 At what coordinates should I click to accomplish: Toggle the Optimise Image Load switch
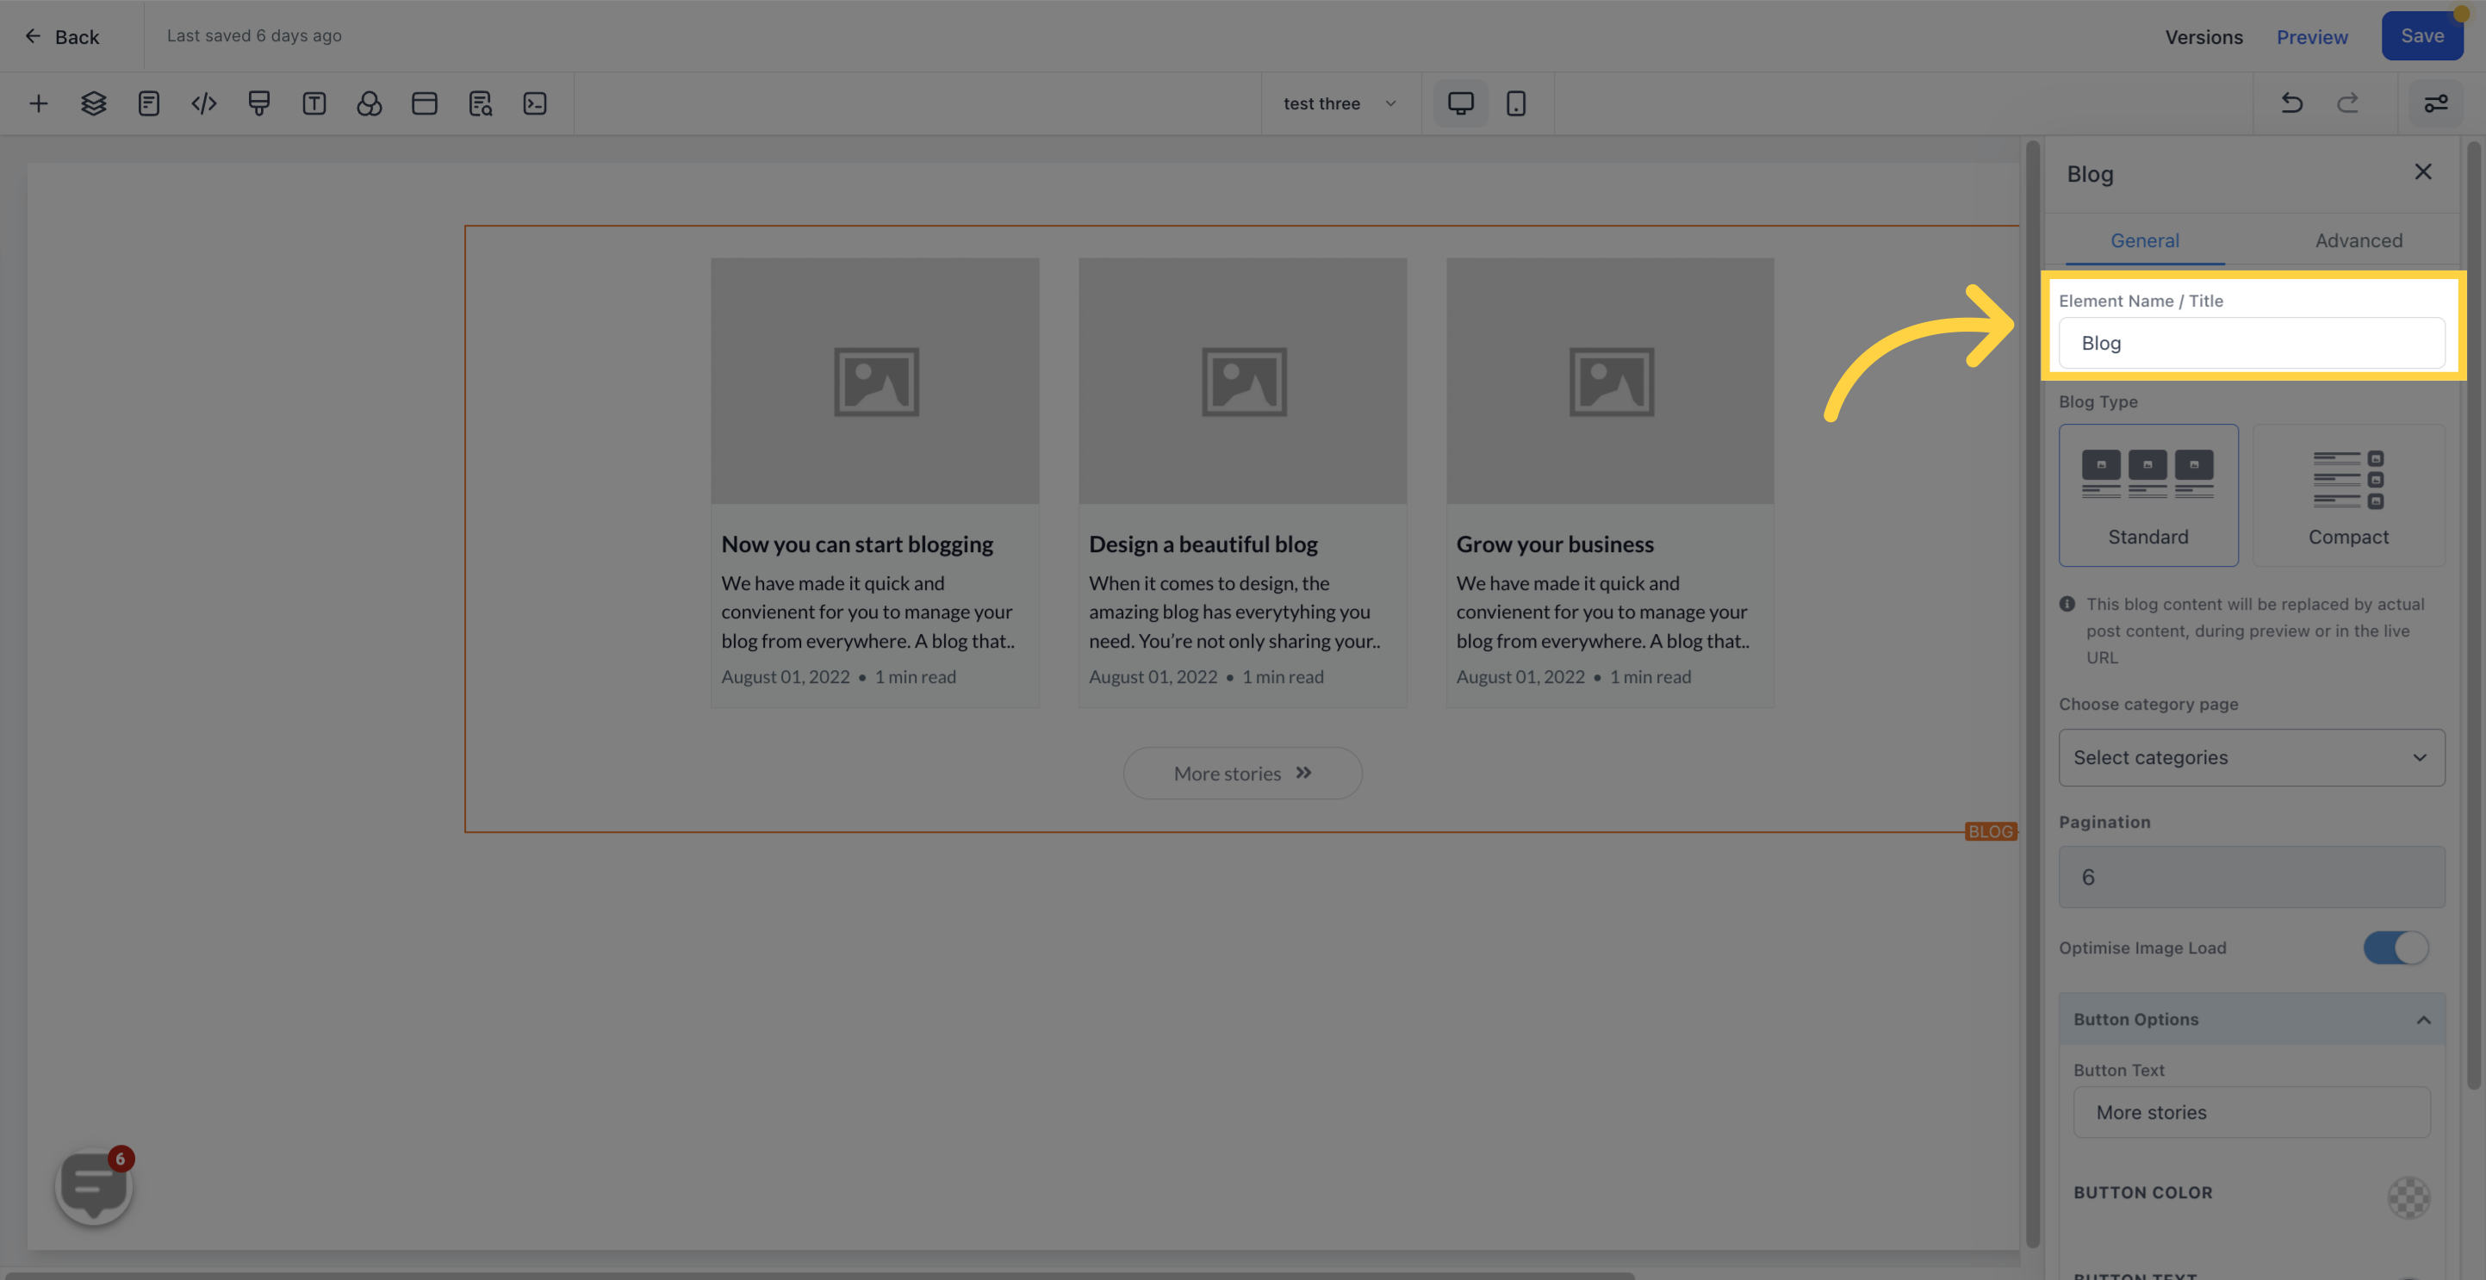pos(2395,947)
